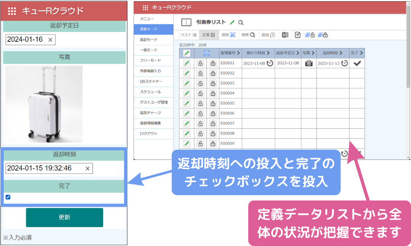This screenshot has width=411, height=246.
Task: Click the 追加 add toolbar button
Action: coord(268,35)
